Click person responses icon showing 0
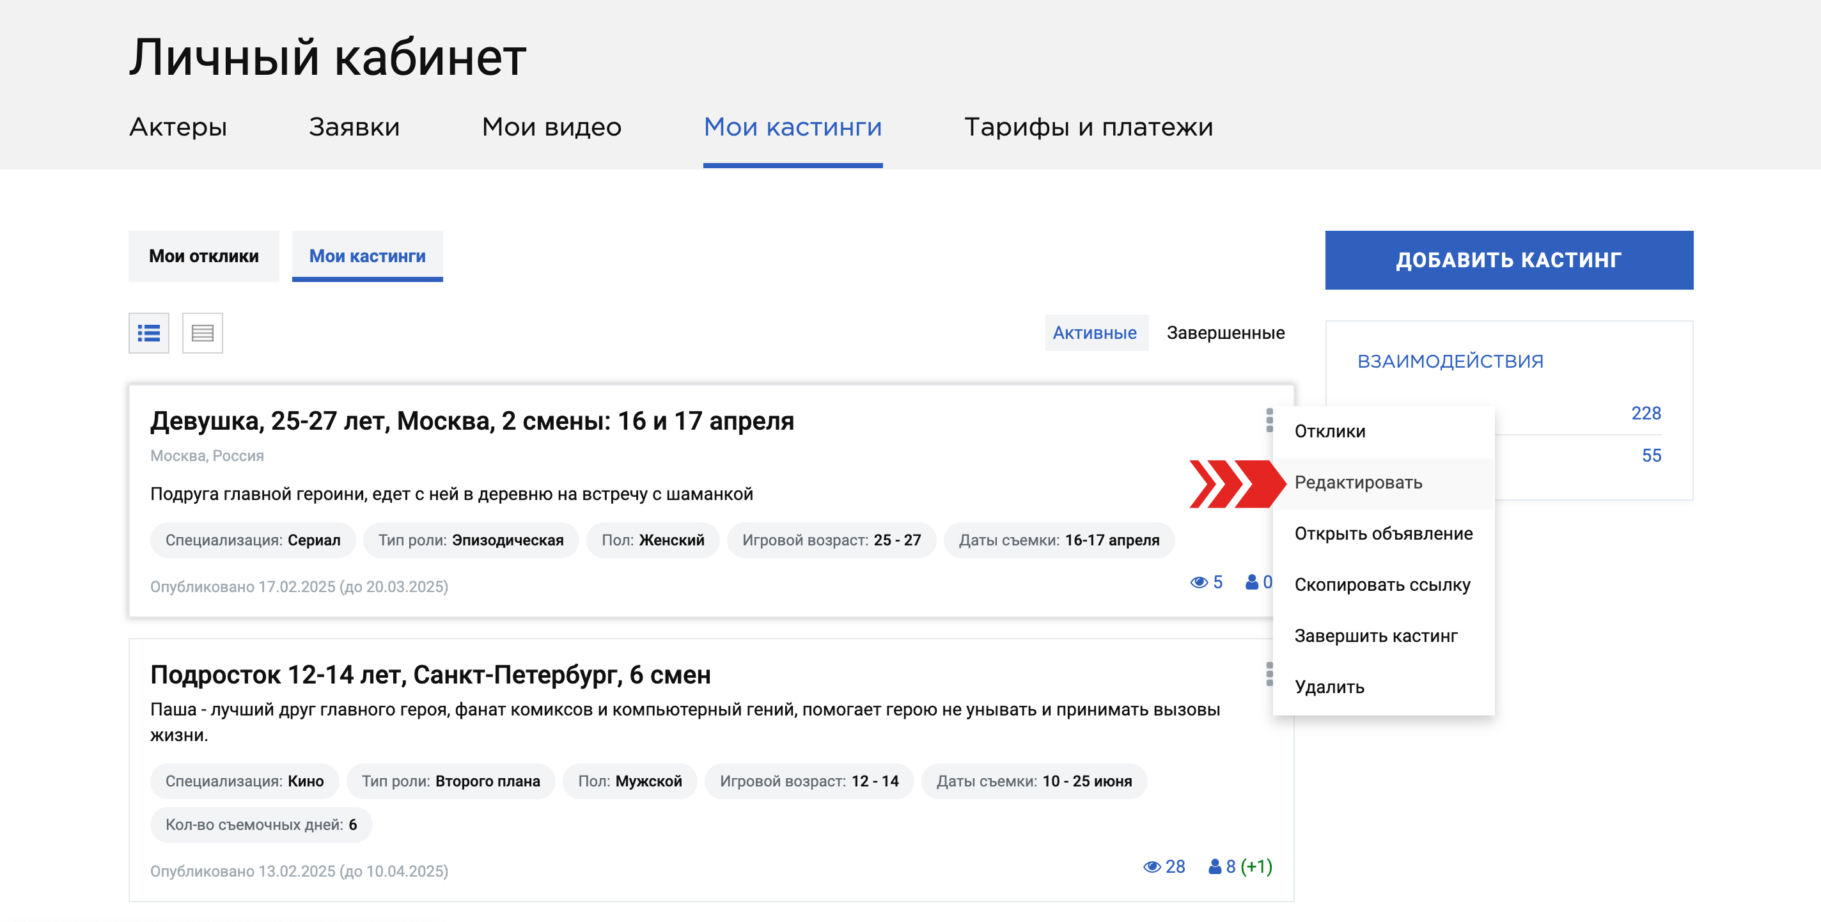The height and width of the screenshot is (922, 1821). click(x=1251, y=582)
